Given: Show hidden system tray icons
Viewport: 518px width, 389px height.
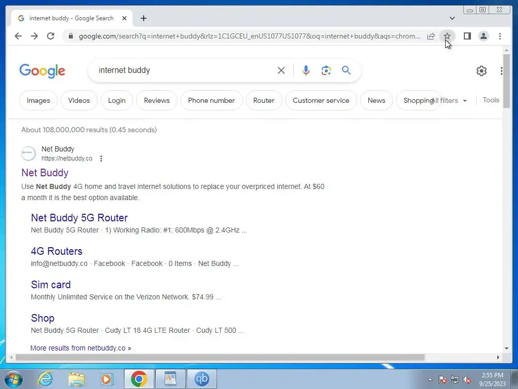Looking at the screenshot, I should [x=430, y=379].
